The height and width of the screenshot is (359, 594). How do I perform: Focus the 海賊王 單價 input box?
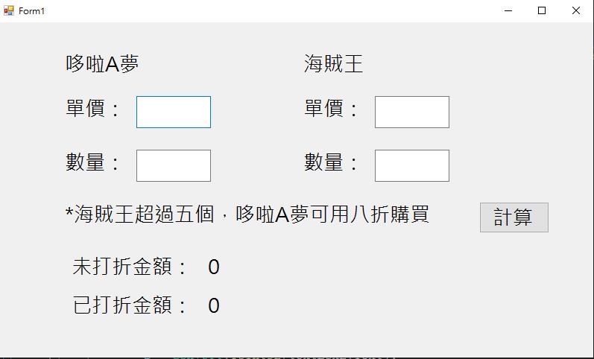[412, 112]
